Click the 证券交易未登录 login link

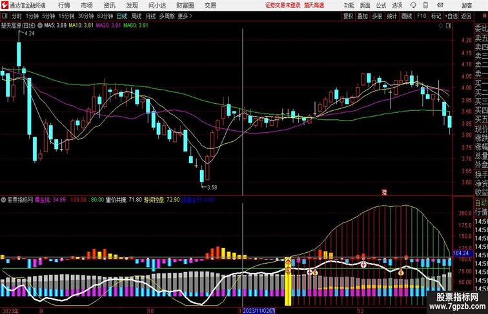tap(283, 5)
